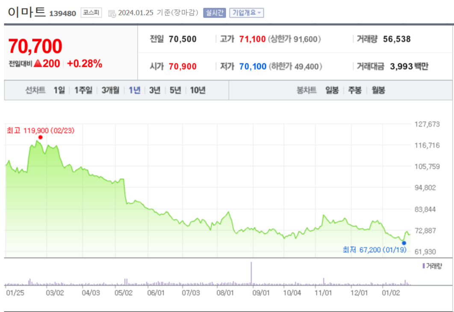Click the y-axis value 72,887
This screenshot has height=312, width=454.
tap(425, 231)
